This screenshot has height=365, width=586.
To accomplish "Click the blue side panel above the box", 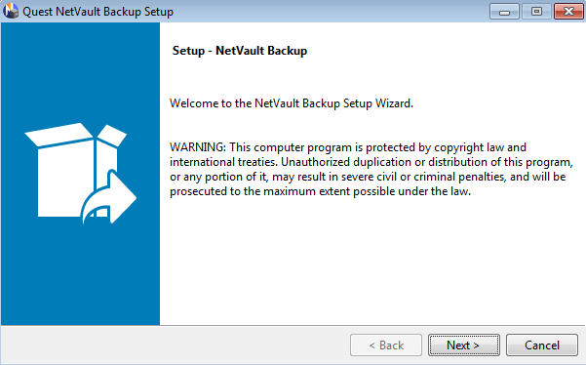I will pyautogui.click(x=80, y=71).
